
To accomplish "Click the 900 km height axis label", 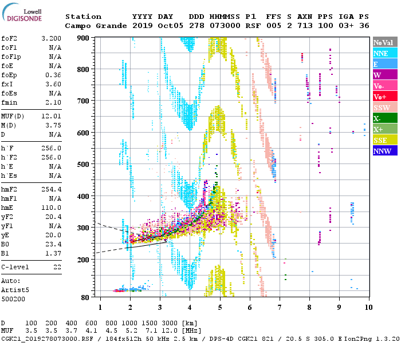I will [83, 38].
